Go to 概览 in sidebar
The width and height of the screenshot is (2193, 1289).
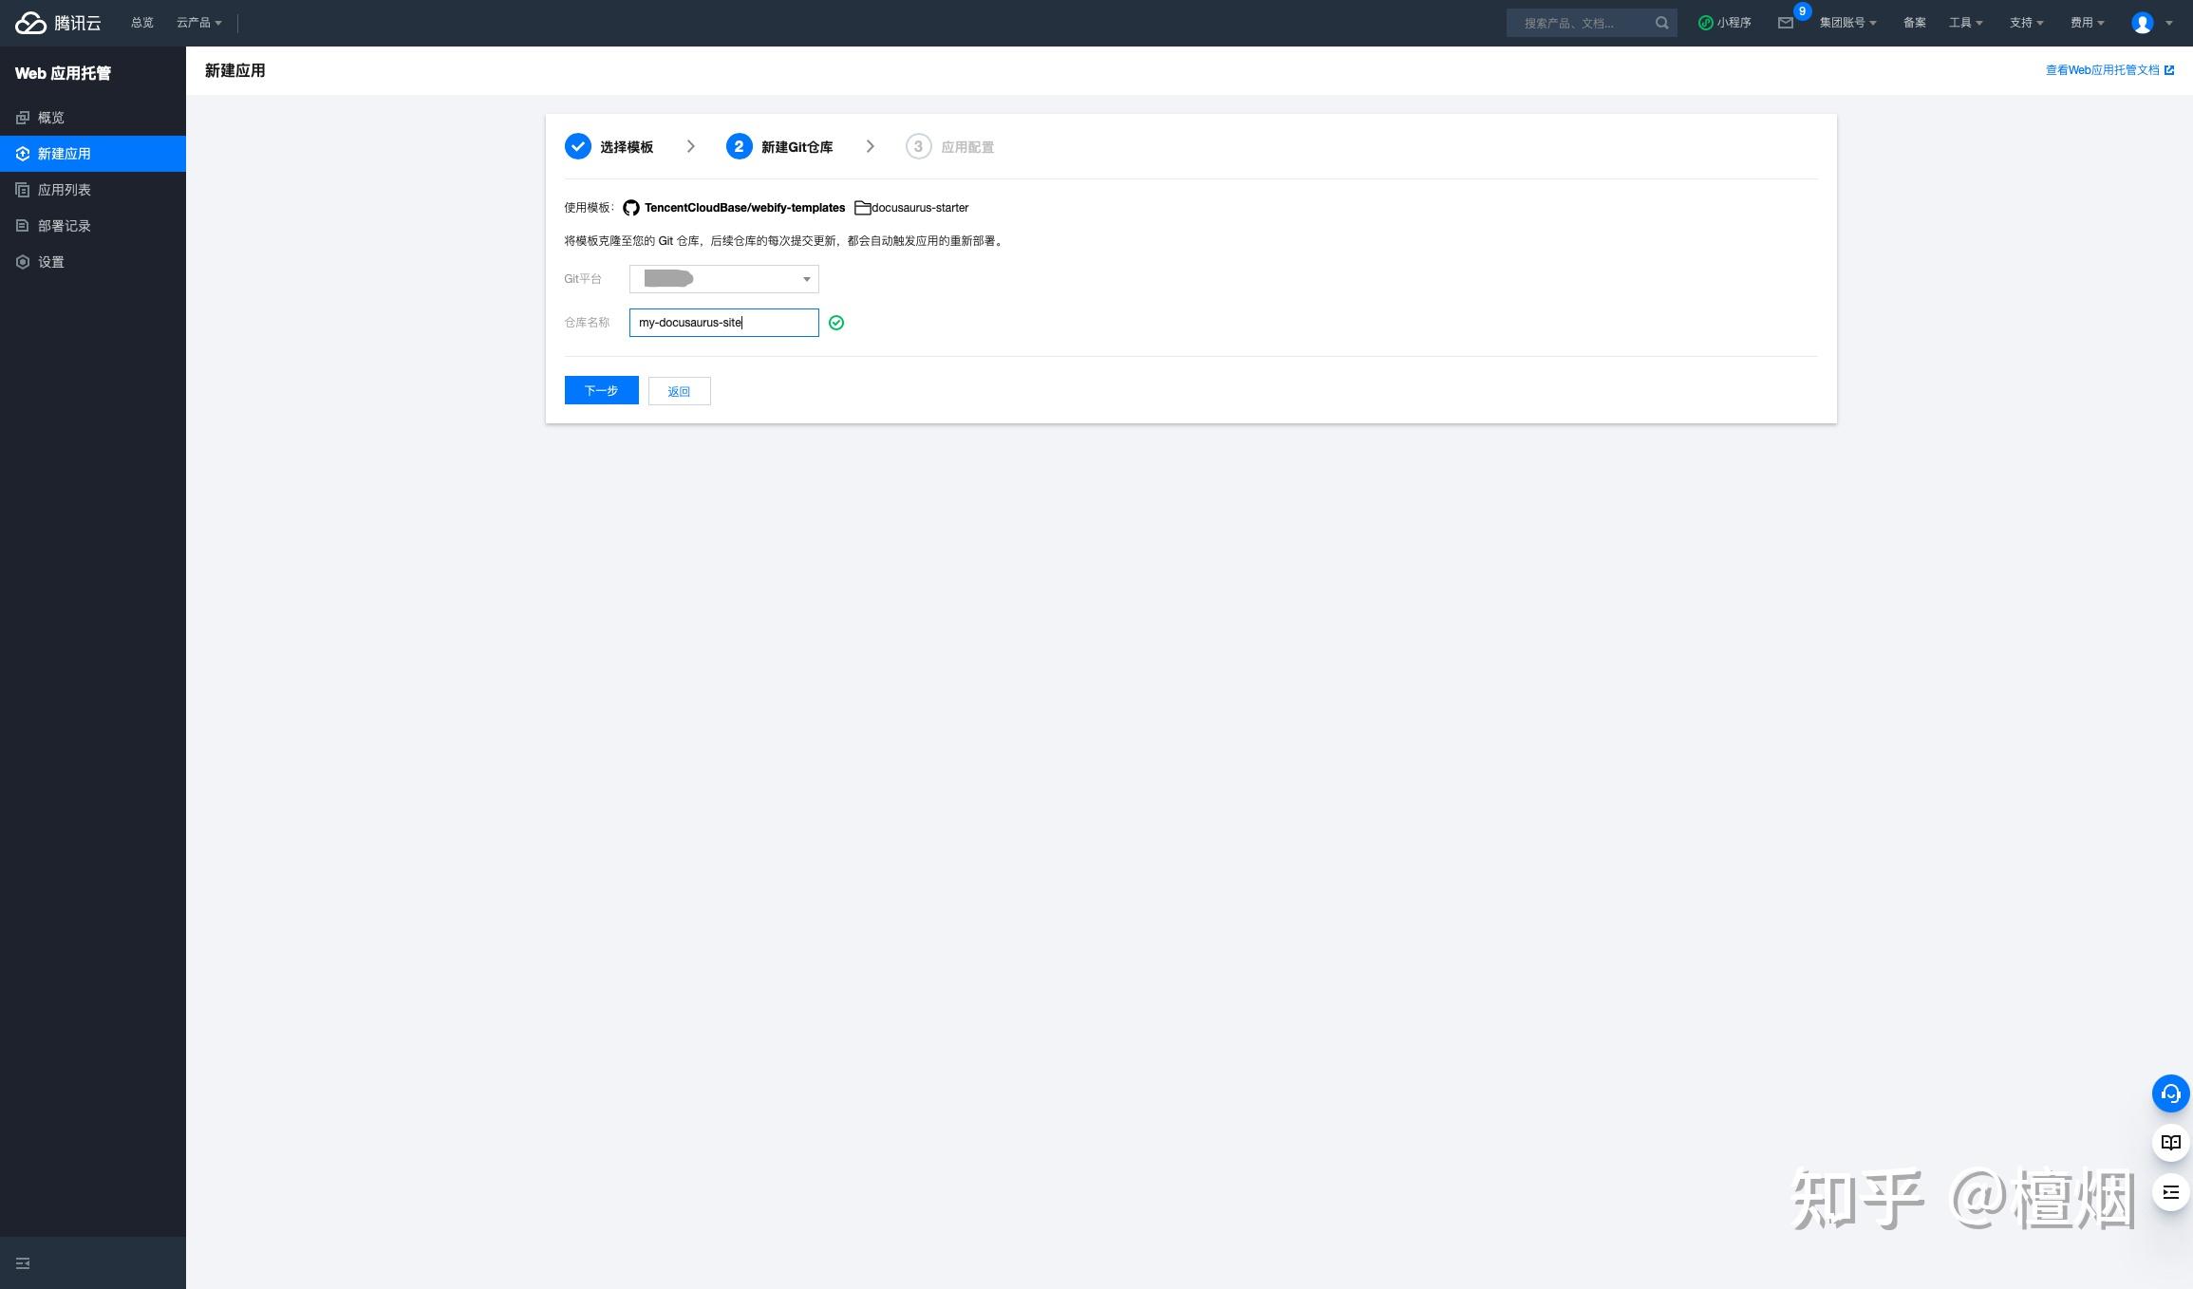point(93,118)
